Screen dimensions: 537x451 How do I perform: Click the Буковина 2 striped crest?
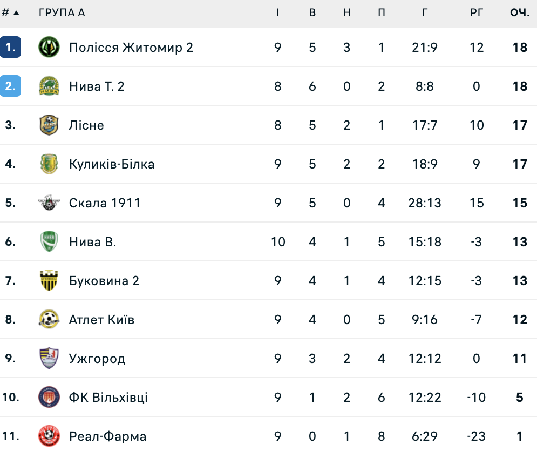pos(49,281)
